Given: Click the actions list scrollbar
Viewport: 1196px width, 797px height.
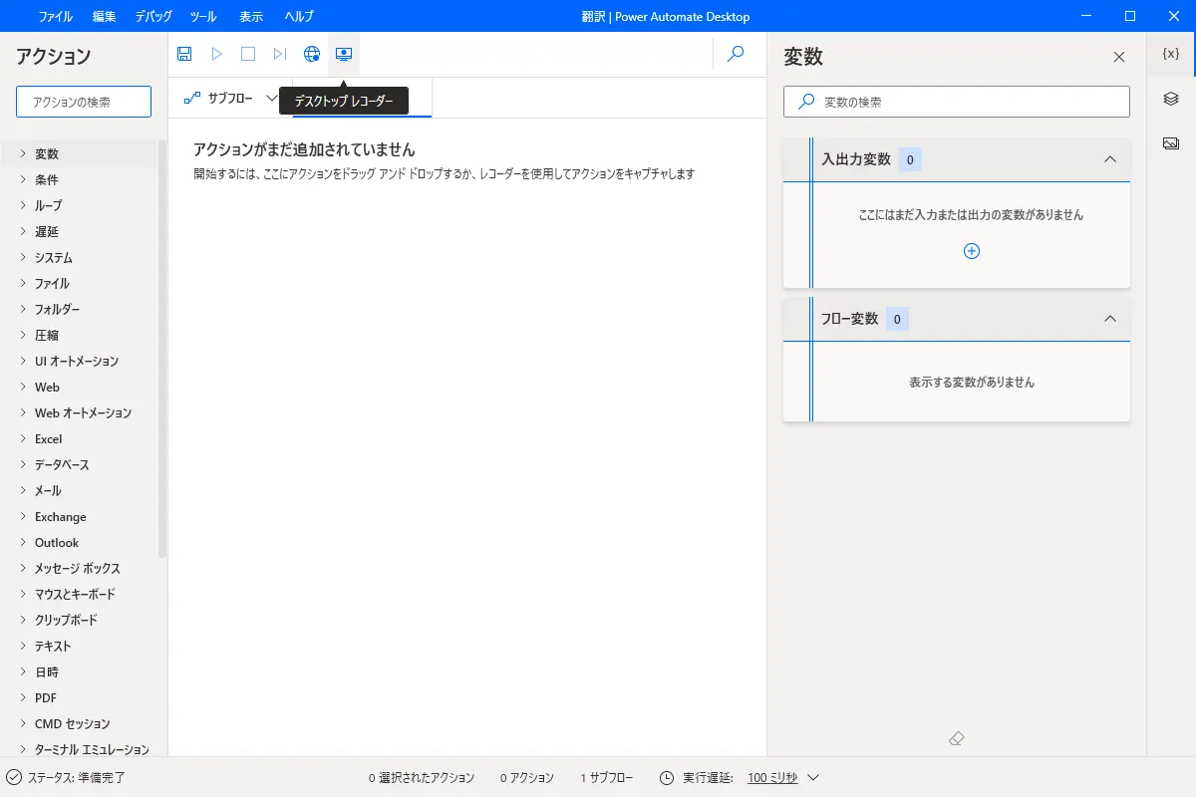Looking at the screenshot, I should [162, 349].
